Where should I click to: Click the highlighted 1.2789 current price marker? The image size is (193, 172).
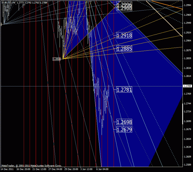[187, 86]
